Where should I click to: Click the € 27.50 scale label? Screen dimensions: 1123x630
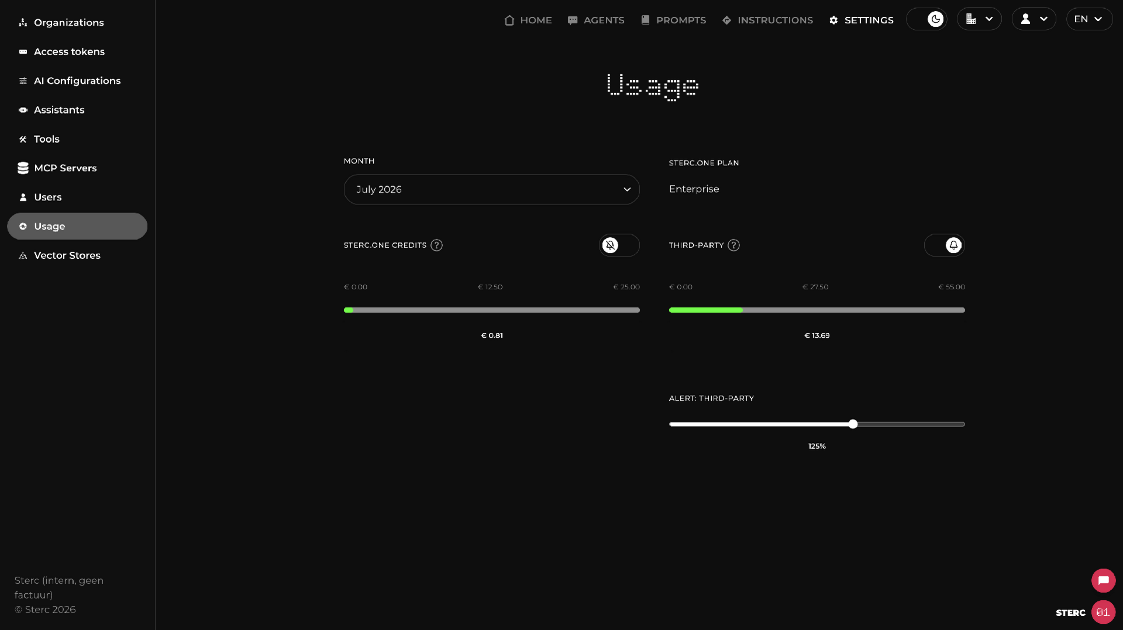(x=815, y=287)
